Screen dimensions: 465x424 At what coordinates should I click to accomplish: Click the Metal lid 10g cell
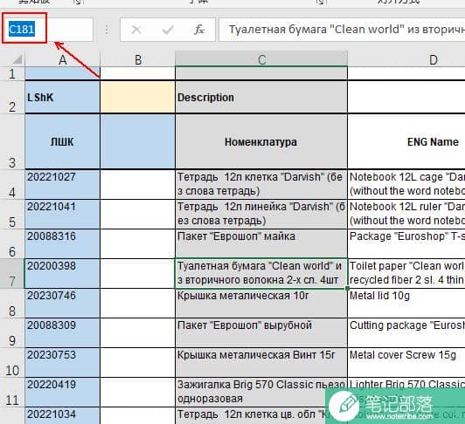406,304
